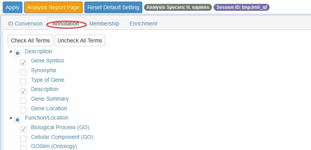The height and width of the screenshot is (150, 311).
Task: Switch to the ID Conversion tab
Action: click(x=25, y=24)
